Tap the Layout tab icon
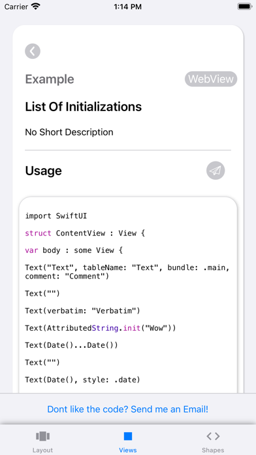The image size is (256, 455). coord(42,436)
